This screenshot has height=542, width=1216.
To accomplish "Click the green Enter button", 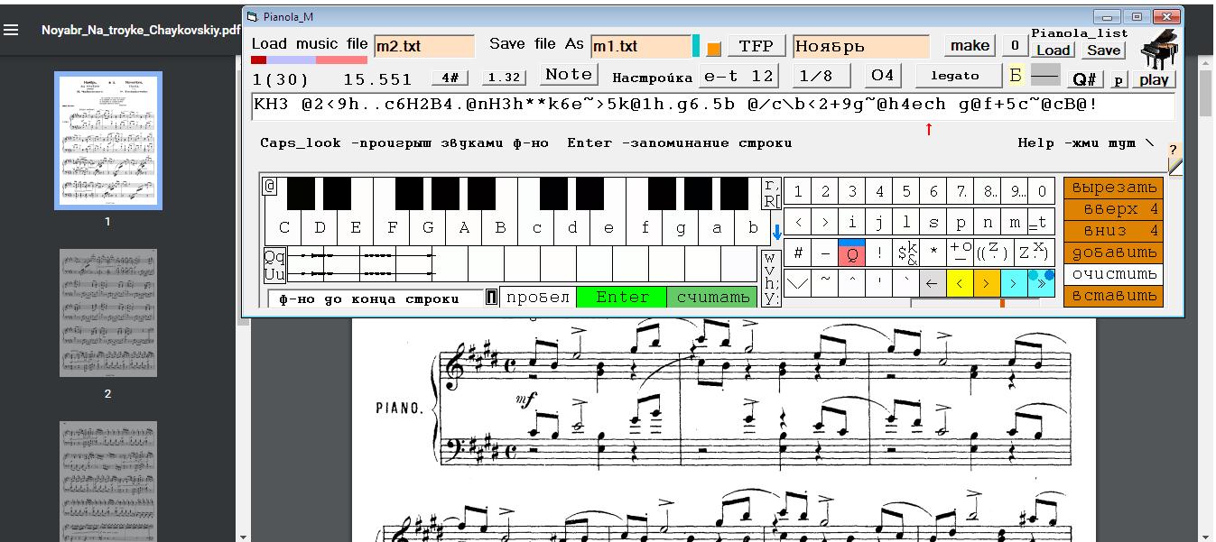I will (x=622, y=298).
